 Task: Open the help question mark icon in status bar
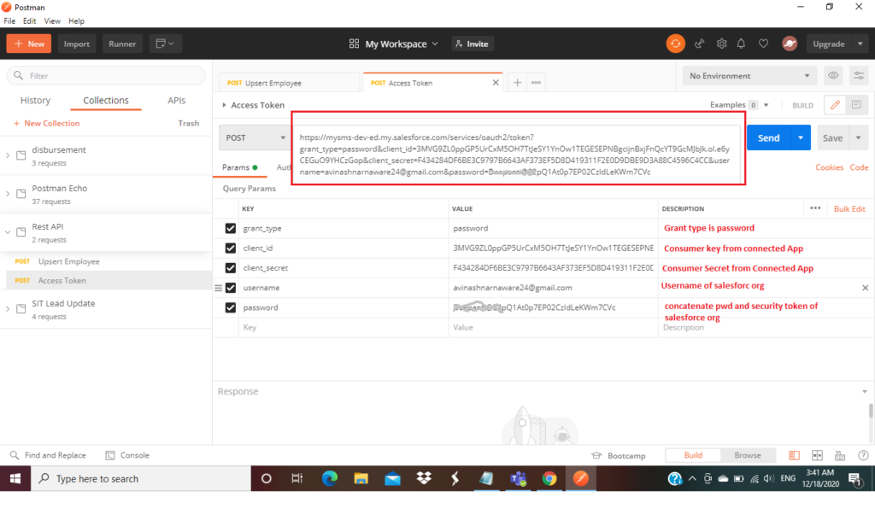[863, 455]
